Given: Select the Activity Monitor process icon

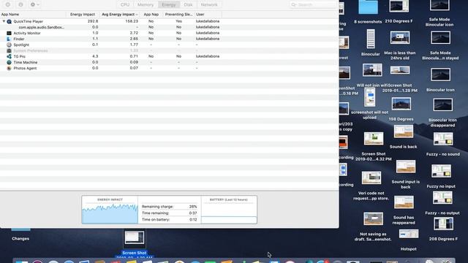Looking at the screenshot, I should coord(9,33).
